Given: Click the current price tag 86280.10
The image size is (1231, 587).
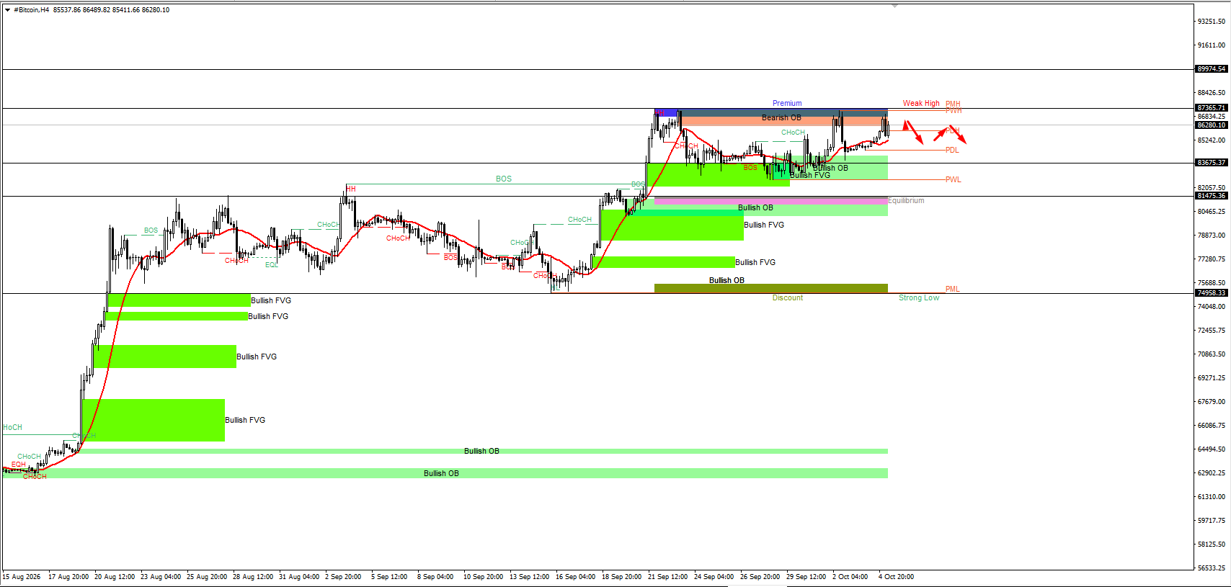Looking at the screenshot, I should pos(1211,125).
